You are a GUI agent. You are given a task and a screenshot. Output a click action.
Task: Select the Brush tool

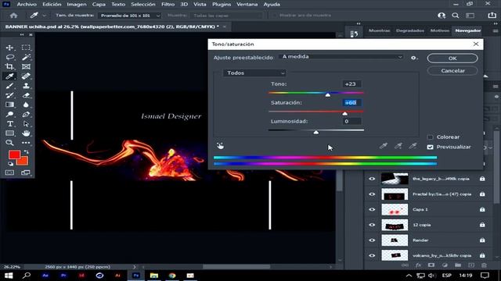[9, 86]
